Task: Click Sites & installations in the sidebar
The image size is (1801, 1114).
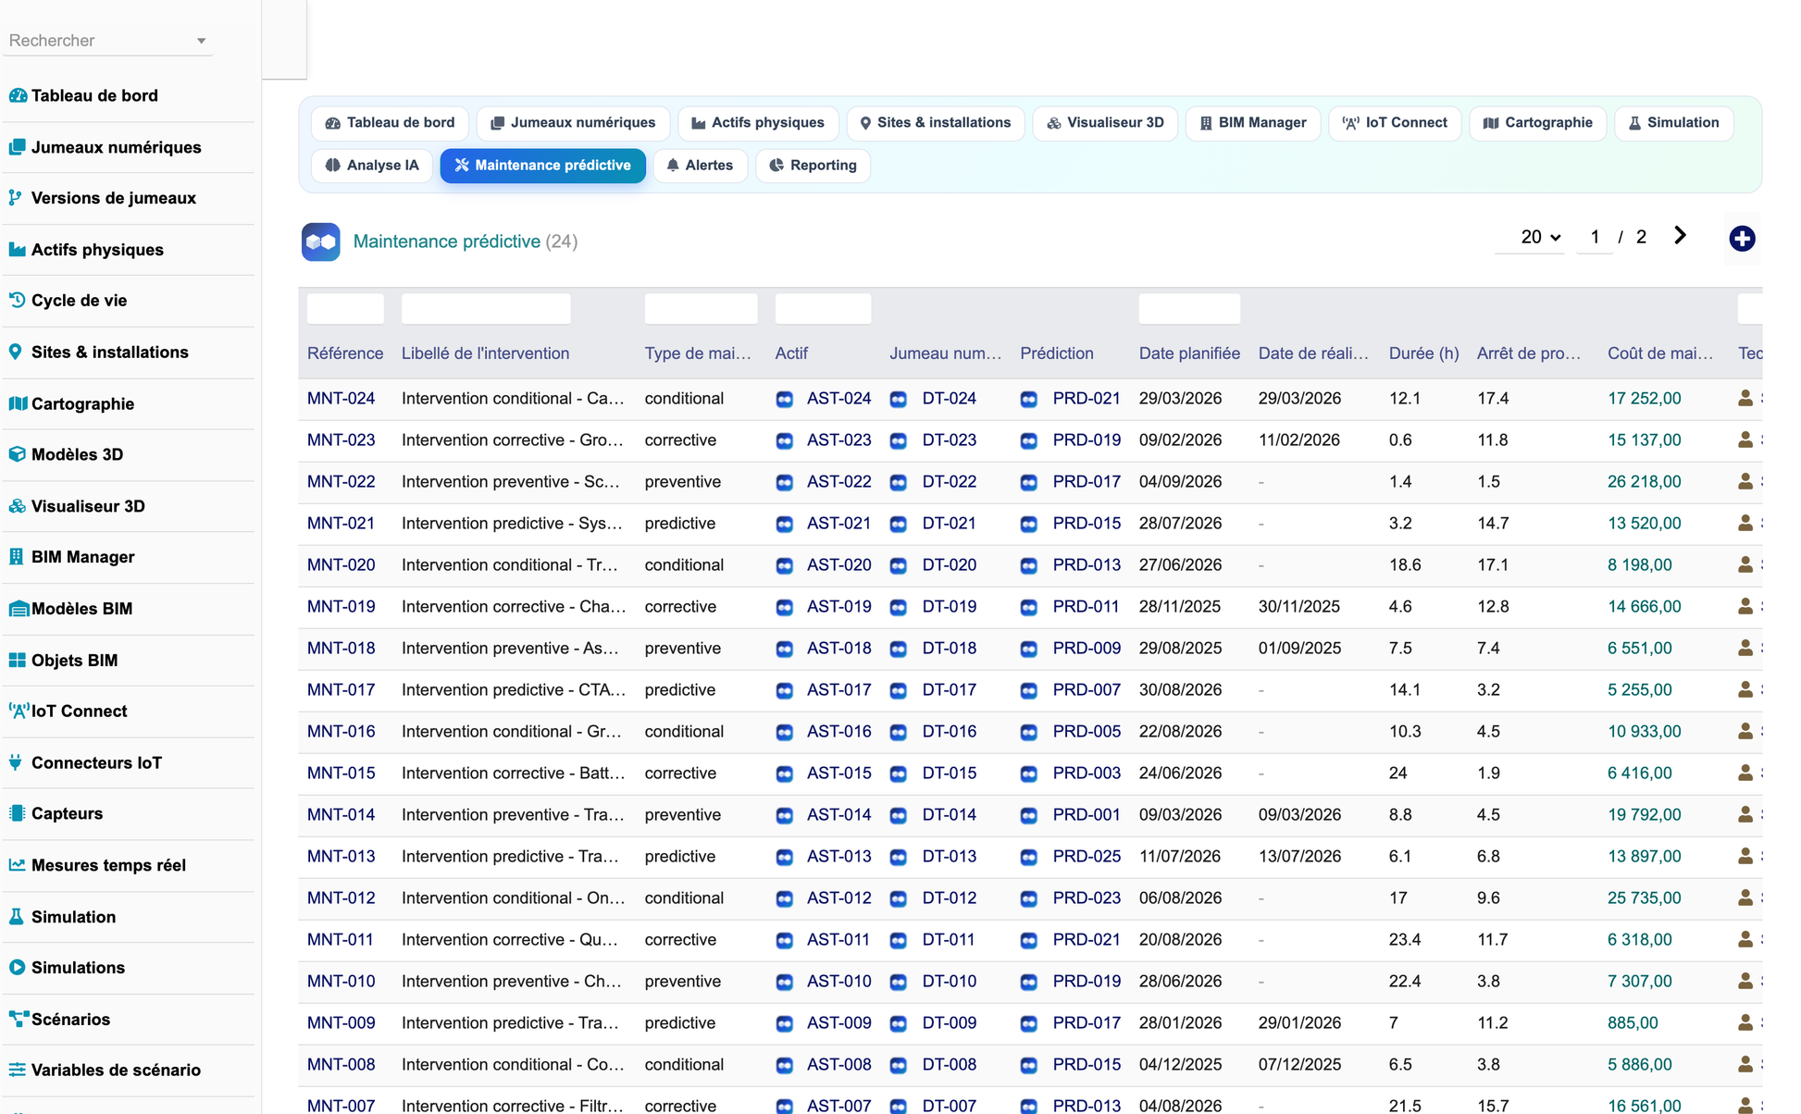Action: pyautogui.click(x=109, y=352)
